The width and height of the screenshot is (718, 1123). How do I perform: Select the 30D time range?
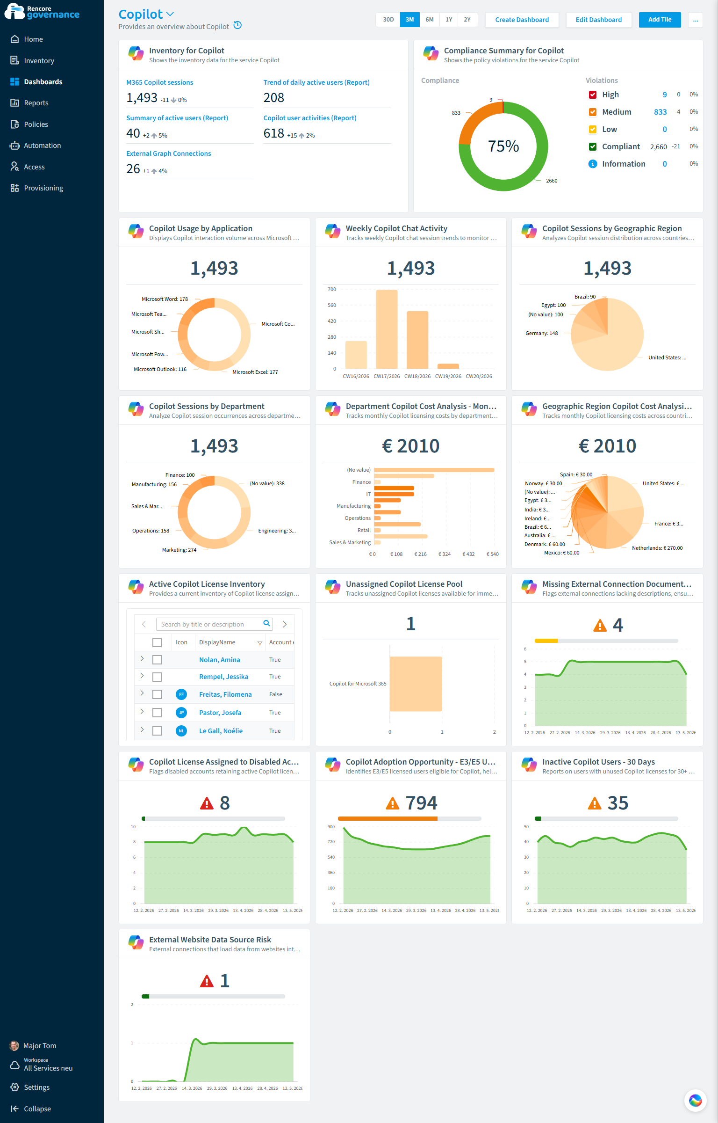tap(388, 20)
